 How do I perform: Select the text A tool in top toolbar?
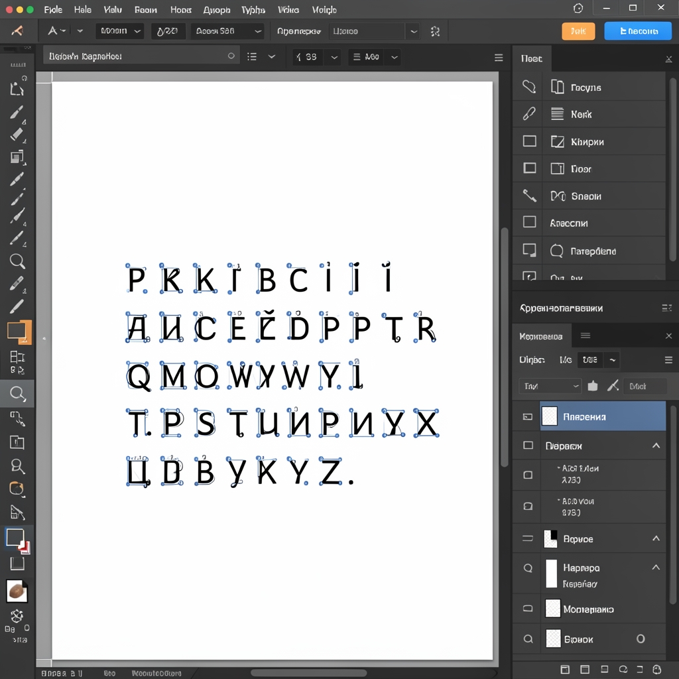click(52, 31)
